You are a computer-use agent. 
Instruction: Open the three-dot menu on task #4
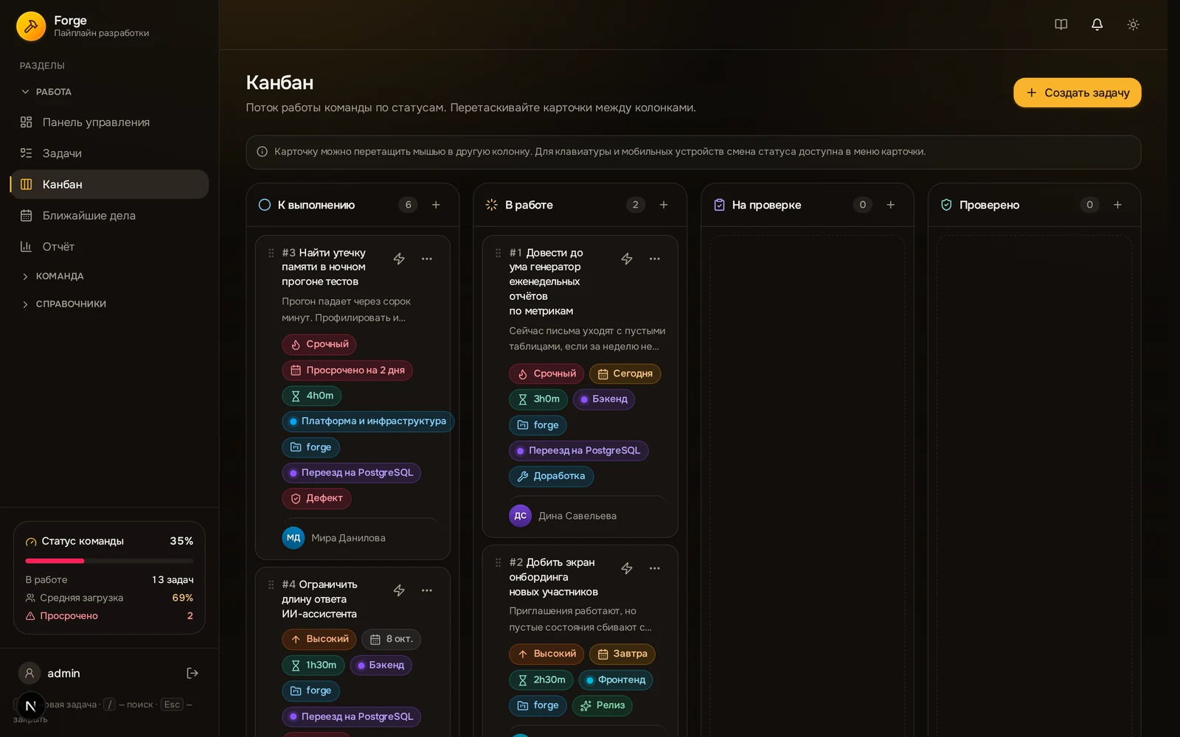click(x=426, y=590)
